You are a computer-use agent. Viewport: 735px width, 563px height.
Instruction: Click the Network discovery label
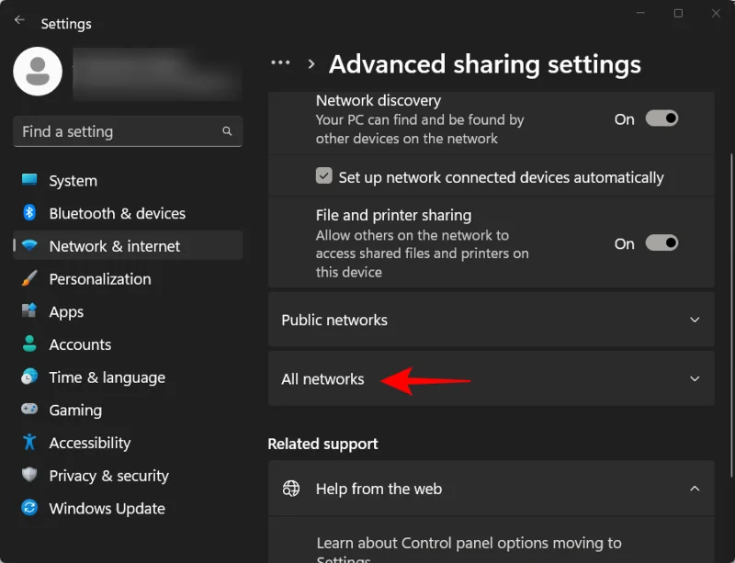pos(379,100)
